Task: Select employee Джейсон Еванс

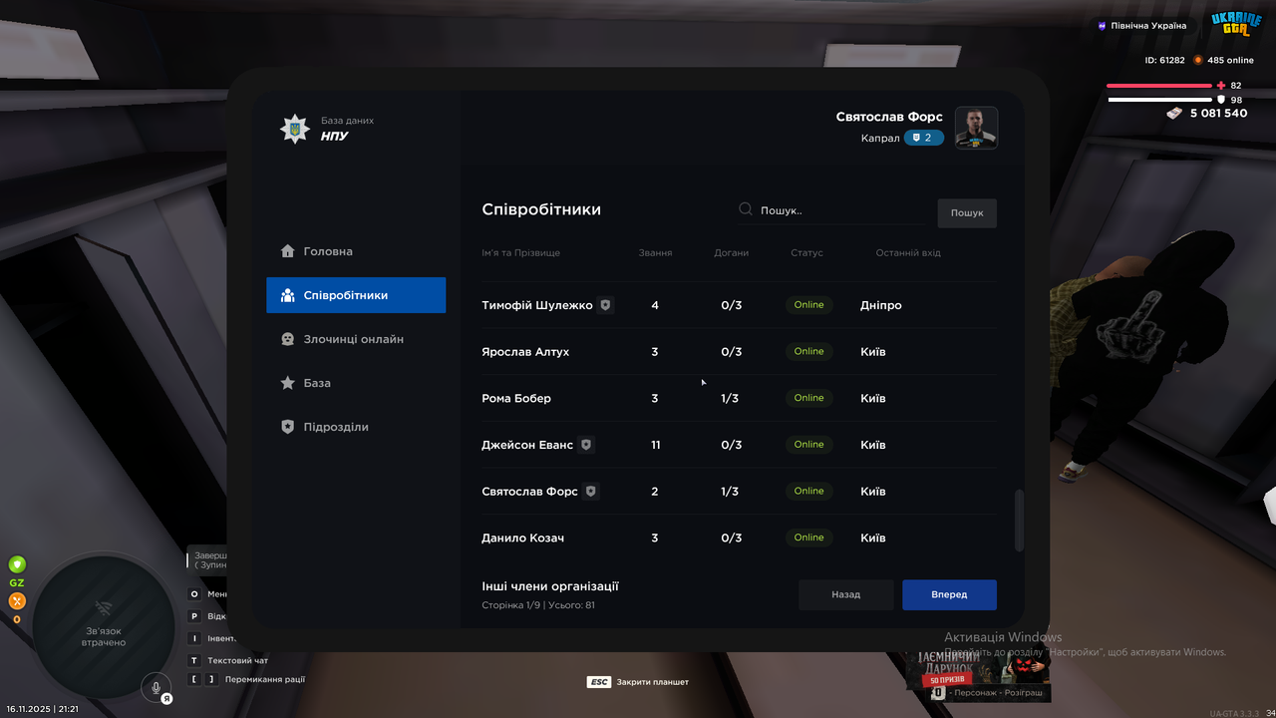Action: [527, 445]
